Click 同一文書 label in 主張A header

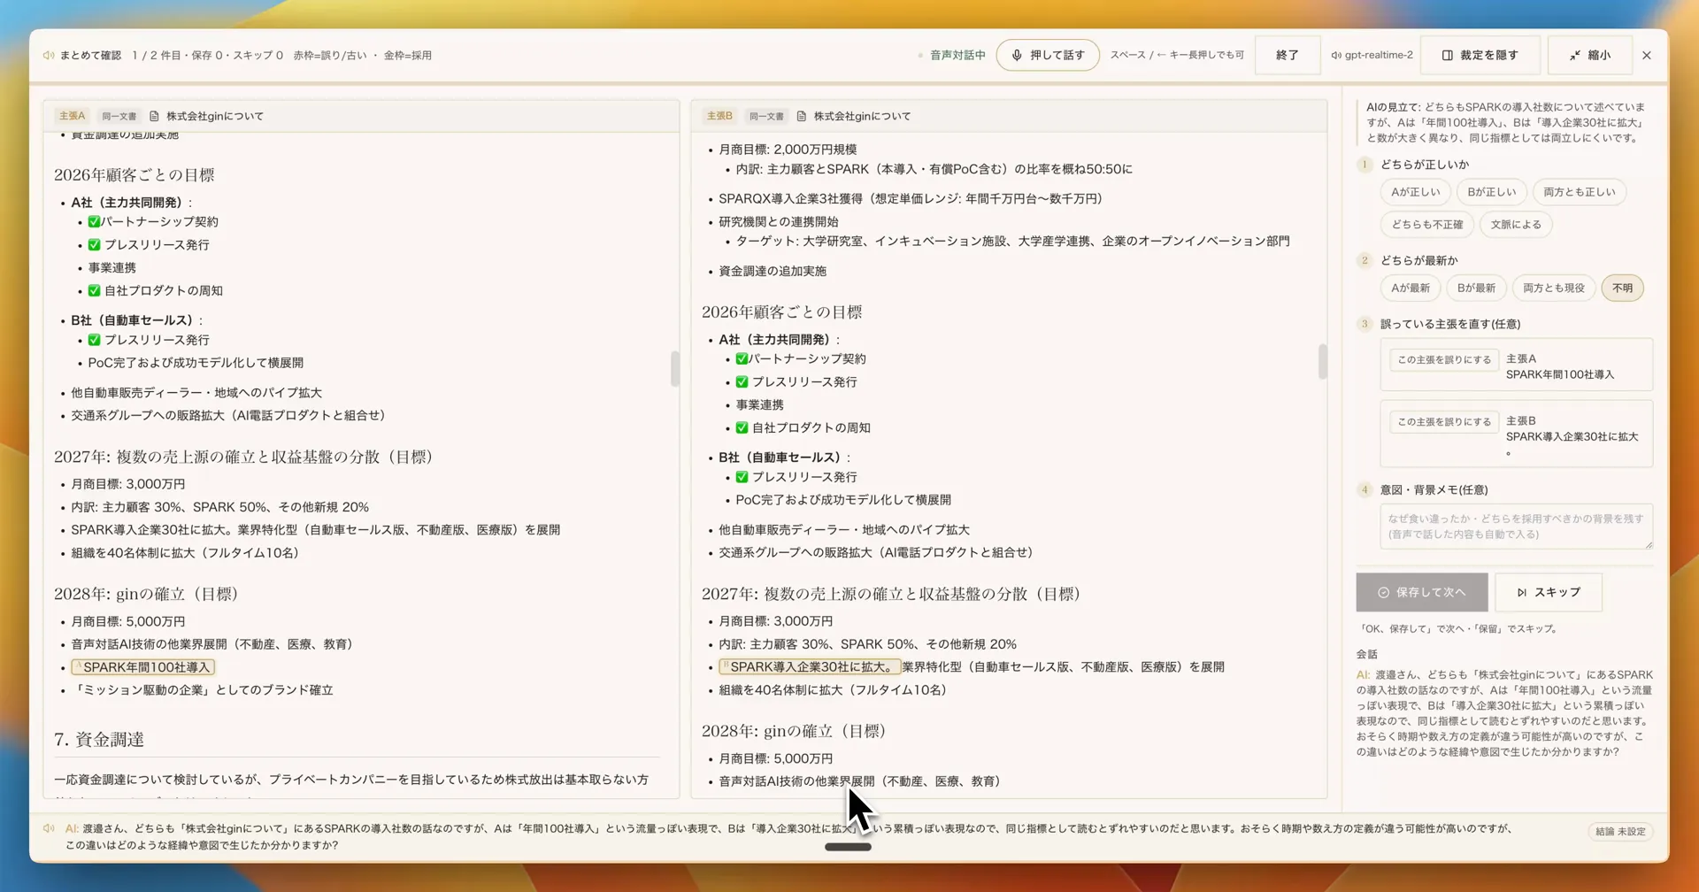(x=119, y=116)
